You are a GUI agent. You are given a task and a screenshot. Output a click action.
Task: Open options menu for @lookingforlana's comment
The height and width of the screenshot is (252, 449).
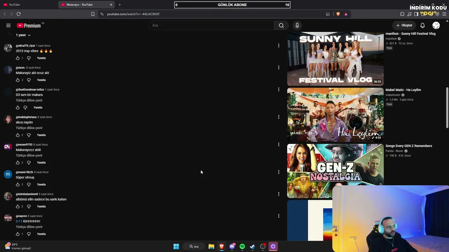pyautogui.click(x=279, y=117)
